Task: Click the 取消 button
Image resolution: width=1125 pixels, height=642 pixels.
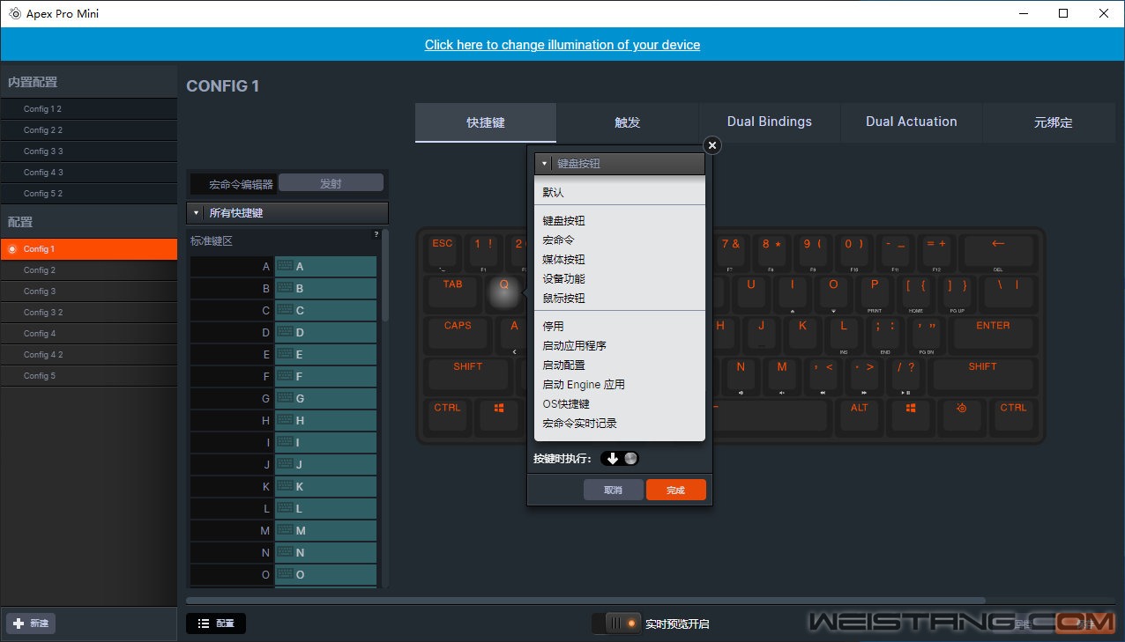Action: point(613,490)
